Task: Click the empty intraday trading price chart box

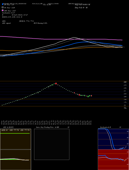Action: (x=52, y=144)
